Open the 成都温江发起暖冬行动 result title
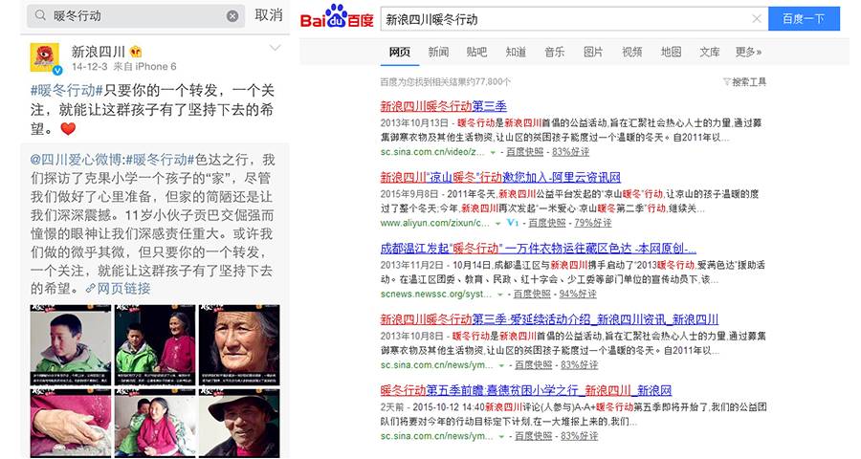 [538, 249]
